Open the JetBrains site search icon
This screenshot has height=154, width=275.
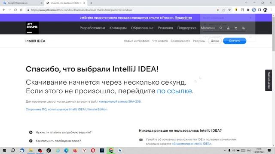point(220,28)
